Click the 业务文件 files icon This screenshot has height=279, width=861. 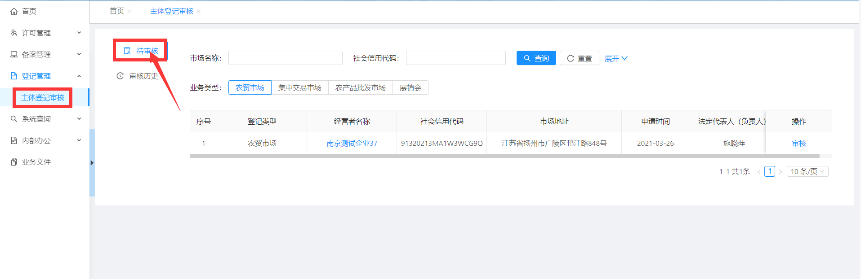point(14,162)
